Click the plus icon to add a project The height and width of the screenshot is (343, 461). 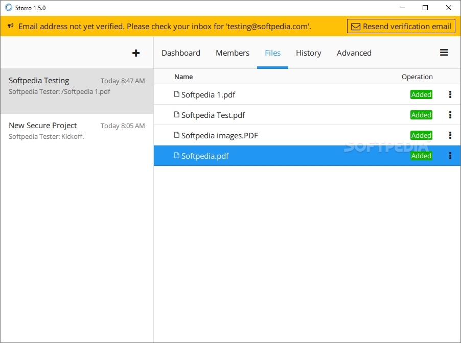tap(136, 53)
